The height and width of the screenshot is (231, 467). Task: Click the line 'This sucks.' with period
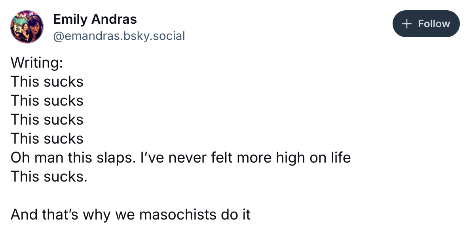tap(49, 176)
